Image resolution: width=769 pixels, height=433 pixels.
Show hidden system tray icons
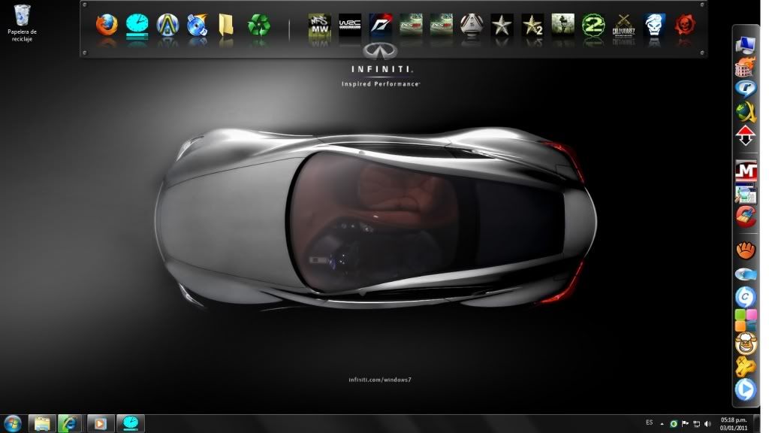coord(662,424)
